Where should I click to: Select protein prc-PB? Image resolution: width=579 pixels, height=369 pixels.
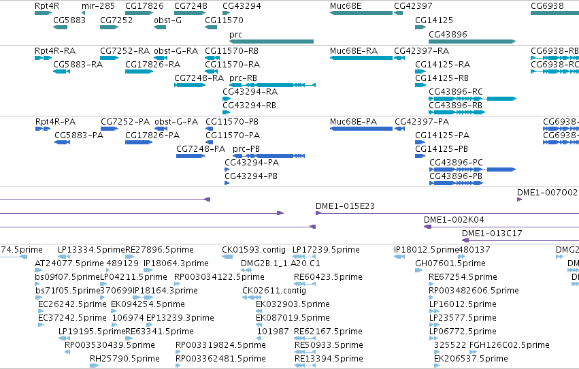pyautogui.click(x=246, y=149)
